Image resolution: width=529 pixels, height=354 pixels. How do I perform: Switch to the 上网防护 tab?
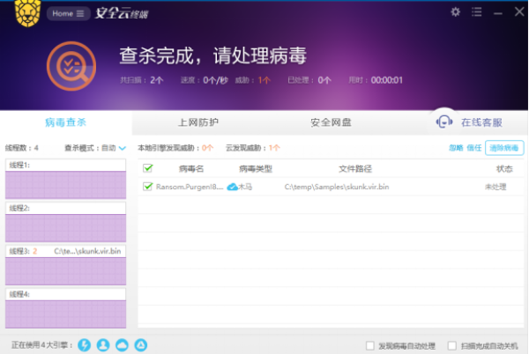[x=198, y=122]
